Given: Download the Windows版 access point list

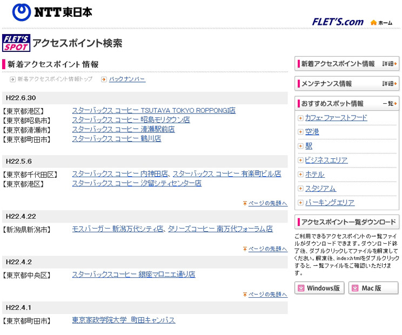Looking at the screenshot, I should click(x=319, y=288).
